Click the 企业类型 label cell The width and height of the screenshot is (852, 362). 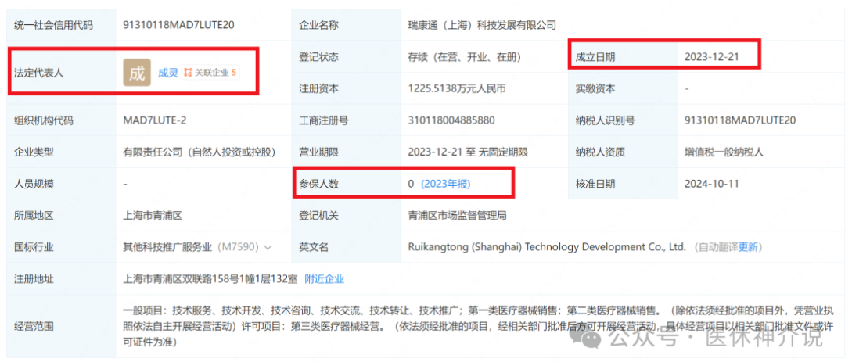pyautogui.click(x=61, y=152)
